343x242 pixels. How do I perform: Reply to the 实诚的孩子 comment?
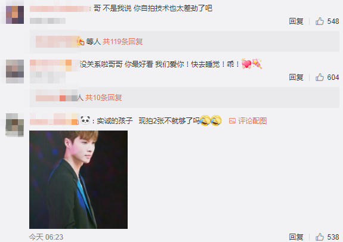tap(296, 237)
